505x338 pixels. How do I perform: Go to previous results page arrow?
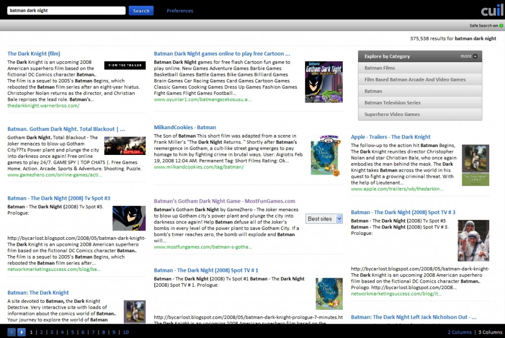point(11,332)
